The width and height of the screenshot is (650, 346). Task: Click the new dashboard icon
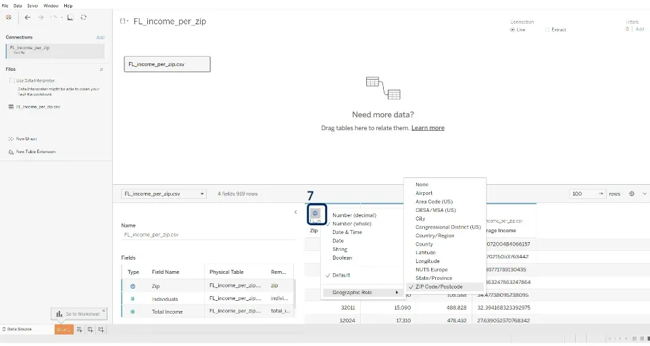(91, 329)
